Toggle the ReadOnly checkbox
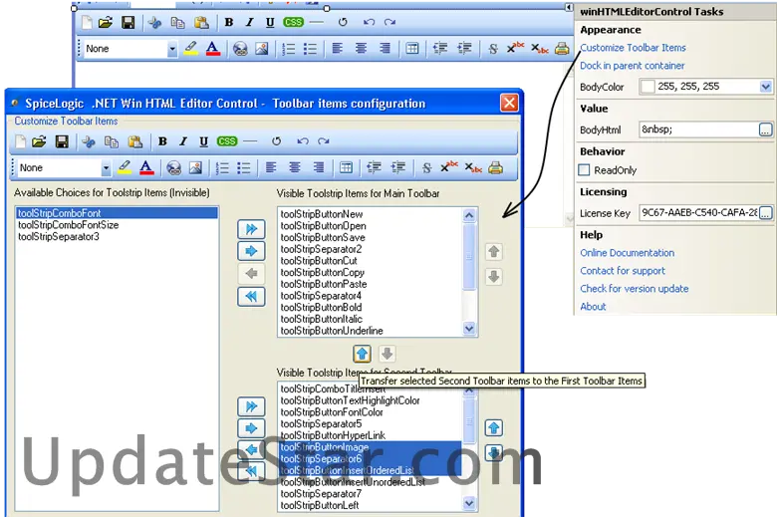This screenshot has width=777, height=517. pos(584,170)
